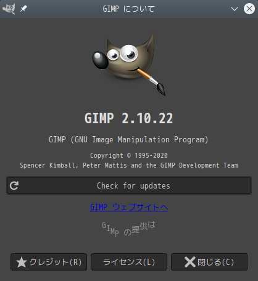Viewport: 258px width, 281px height.
Task: Click the star icon on the クレジット button
Action: (22, 262)
